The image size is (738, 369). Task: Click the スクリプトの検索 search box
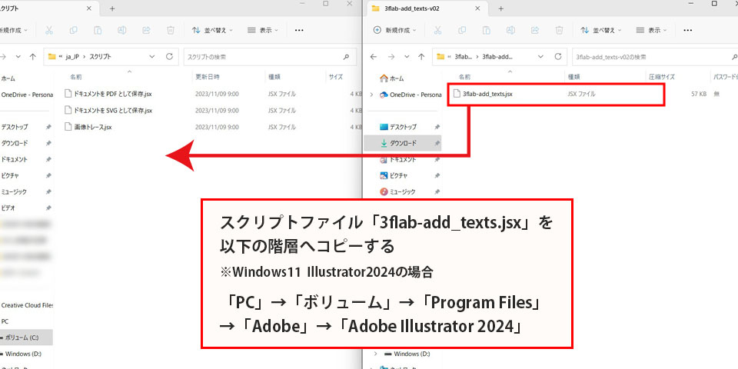click(269, 58)
